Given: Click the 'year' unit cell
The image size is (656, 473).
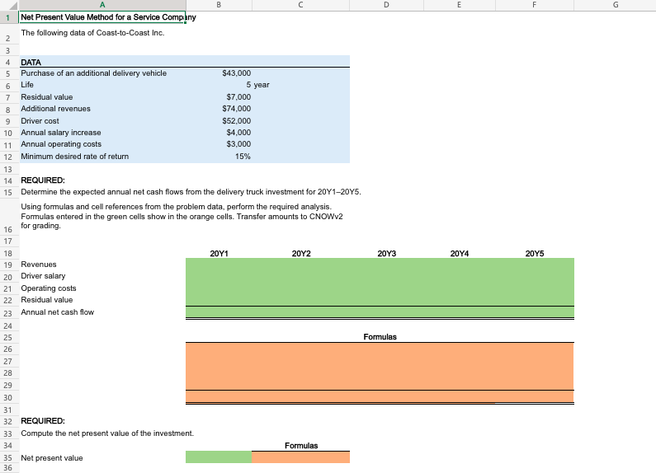Looking at the screenshot, I should coord(262,85).
